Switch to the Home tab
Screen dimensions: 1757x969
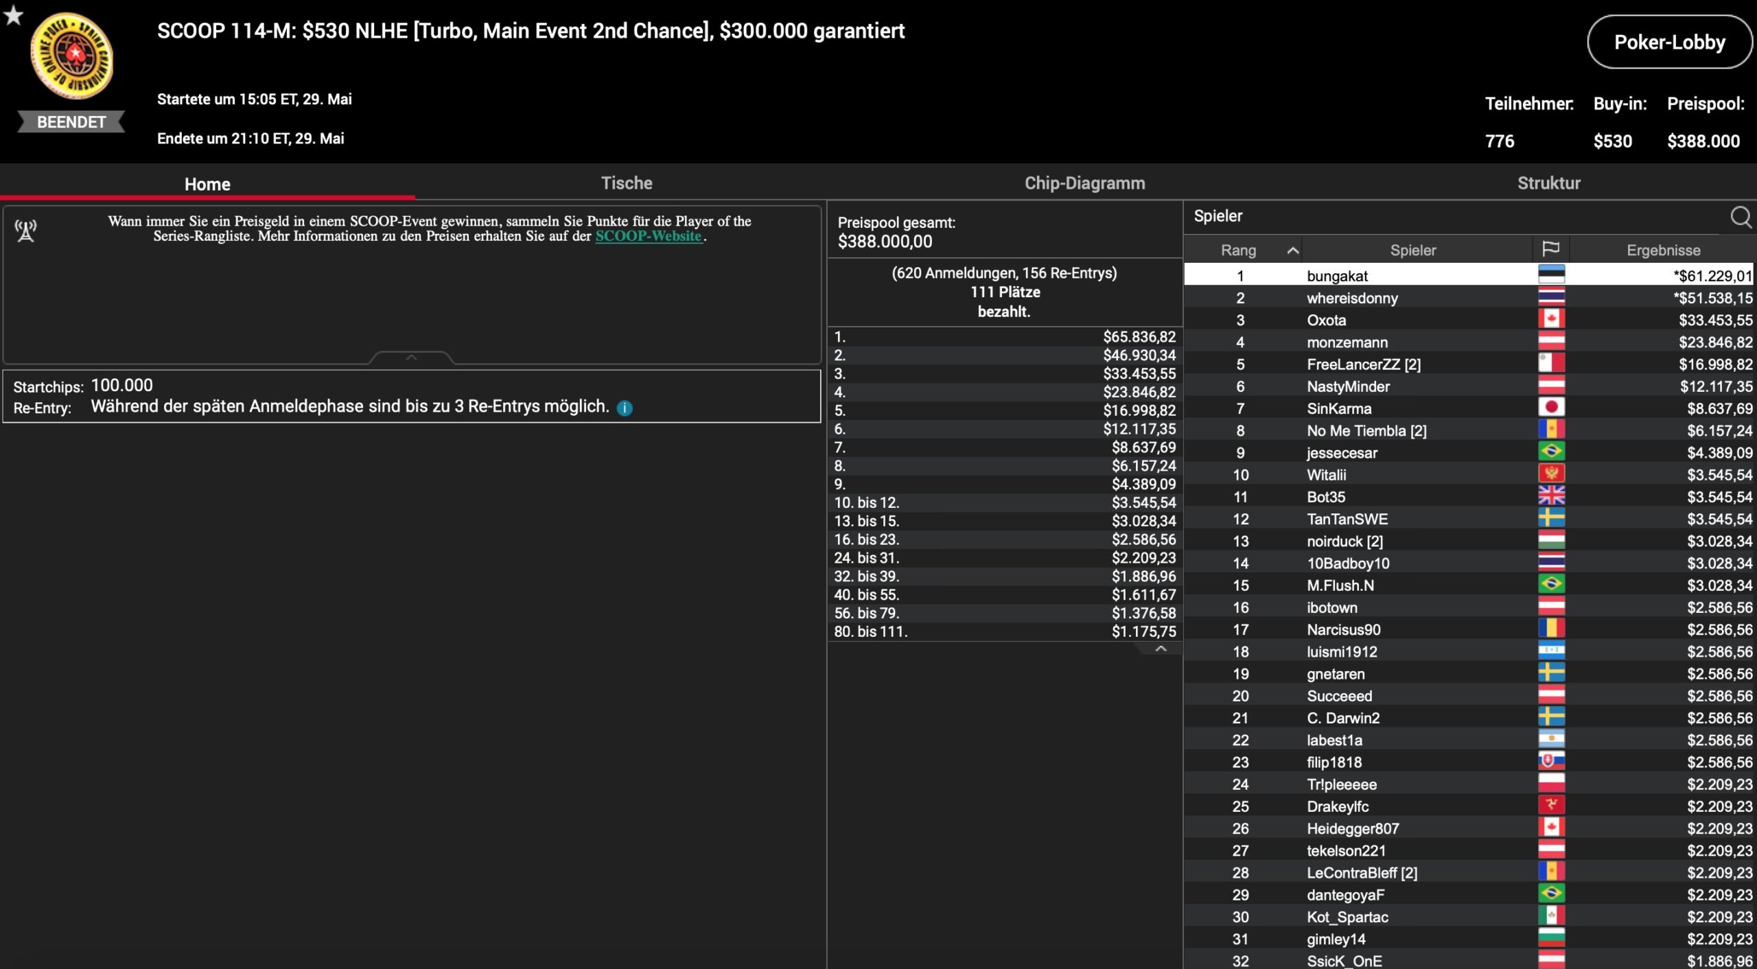(x=207, y=184)
